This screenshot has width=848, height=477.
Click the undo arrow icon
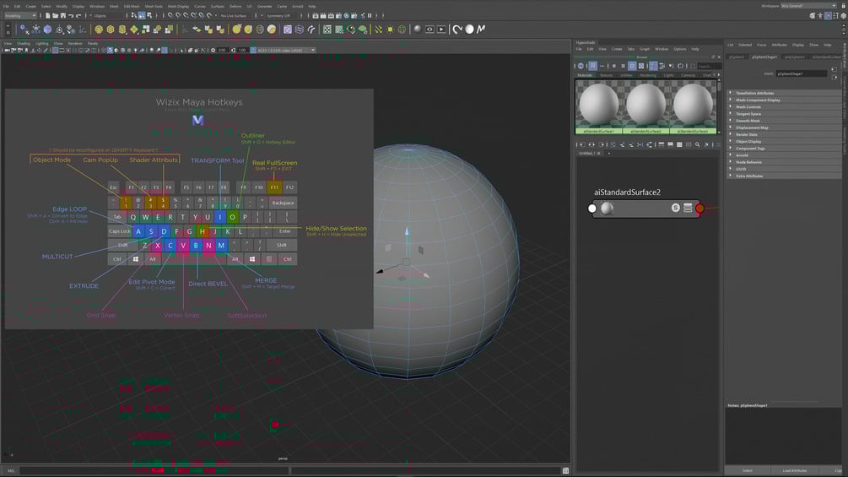pos(71,16)
